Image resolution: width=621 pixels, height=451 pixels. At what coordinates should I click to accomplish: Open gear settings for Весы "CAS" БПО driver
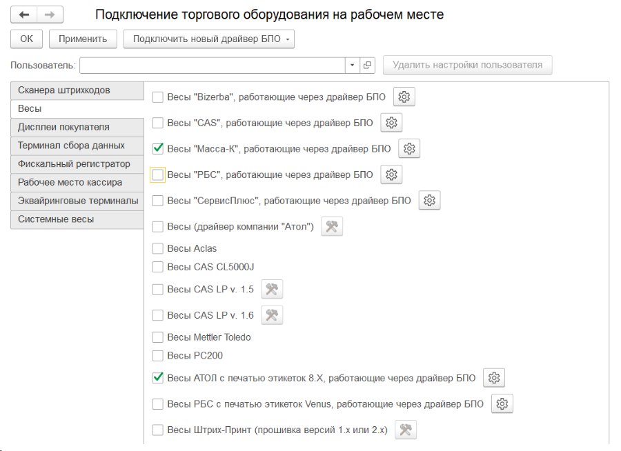[391, 123]
